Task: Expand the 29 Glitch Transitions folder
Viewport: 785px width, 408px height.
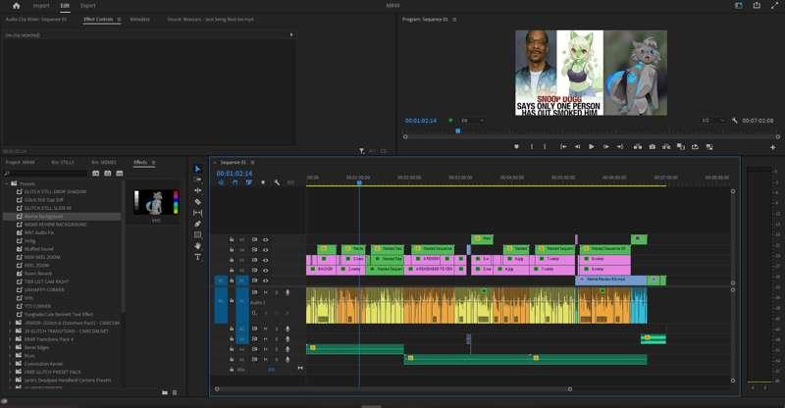Action: (11, 331)
